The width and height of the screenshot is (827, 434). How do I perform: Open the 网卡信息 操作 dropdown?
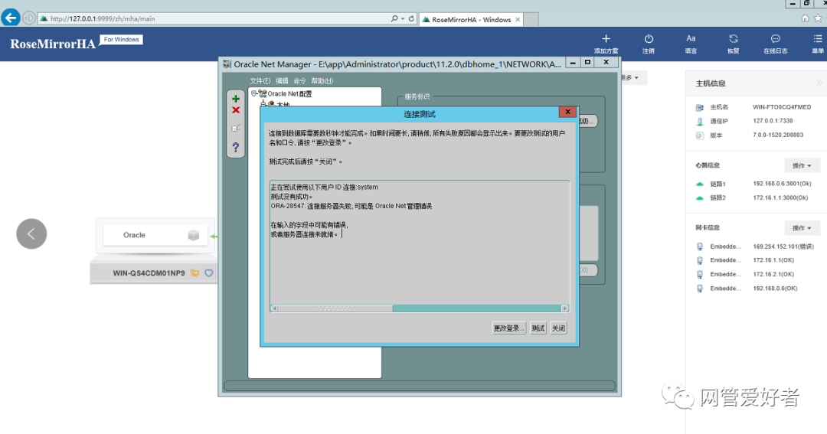[x=802, y=228]
